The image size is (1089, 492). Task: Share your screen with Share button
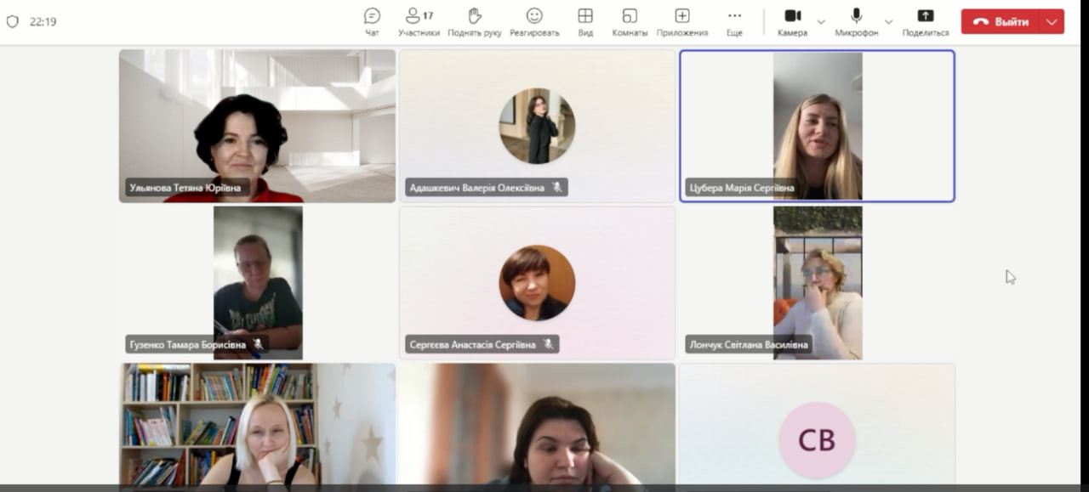pos(926,21)
